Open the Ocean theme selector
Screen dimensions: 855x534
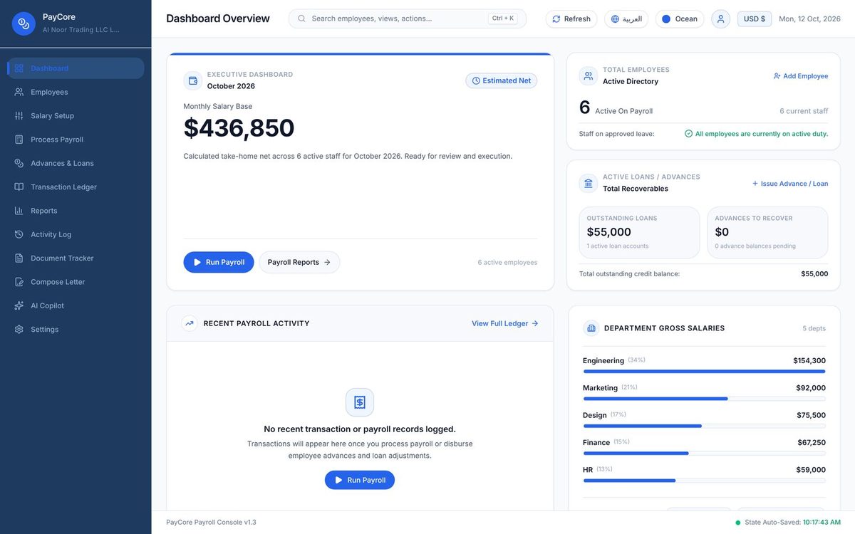(x=680, y=19)
